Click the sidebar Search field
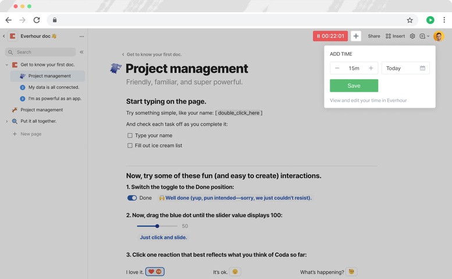The width and height of the screenshot is (452, 279). (40, 52)
